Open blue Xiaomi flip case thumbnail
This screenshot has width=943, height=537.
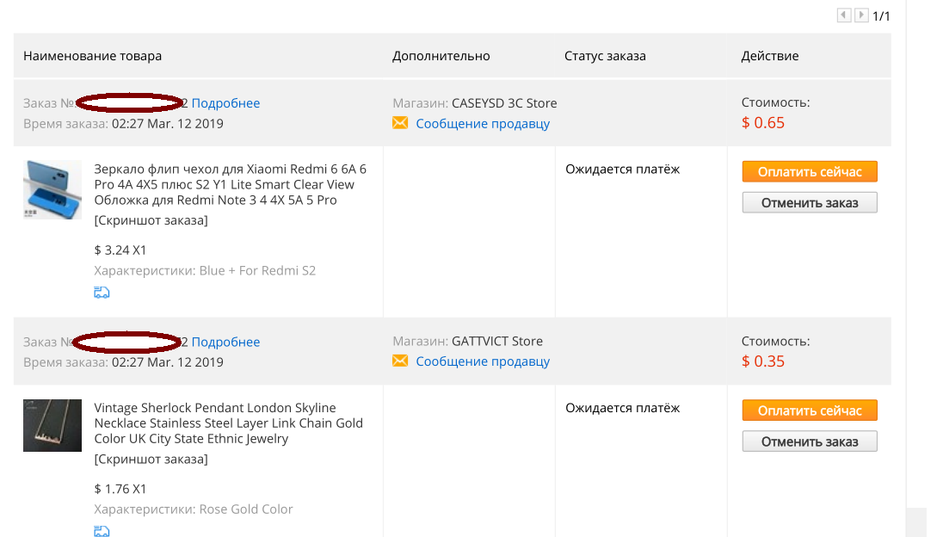point(52,189)
